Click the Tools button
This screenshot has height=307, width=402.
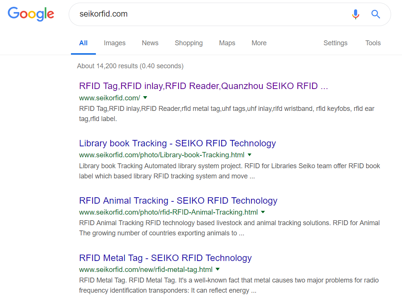point(373,43)
